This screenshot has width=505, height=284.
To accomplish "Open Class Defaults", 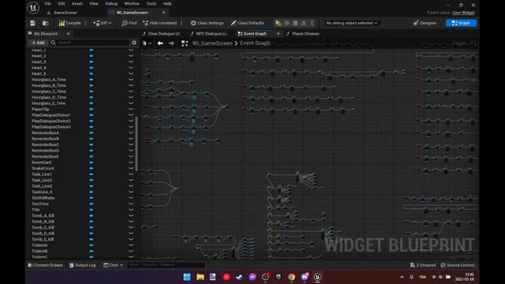I will tap(247, 23).
